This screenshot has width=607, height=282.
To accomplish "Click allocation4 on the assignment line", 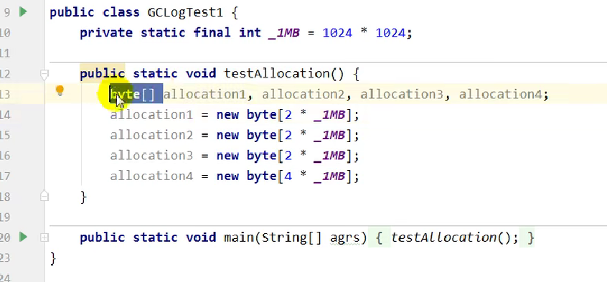I will pyautogui.click(x=151, y=177).
